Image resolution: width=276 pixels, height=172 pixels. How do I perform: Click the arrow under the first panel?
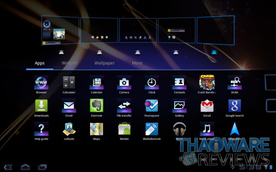click(x=61, y=52)
